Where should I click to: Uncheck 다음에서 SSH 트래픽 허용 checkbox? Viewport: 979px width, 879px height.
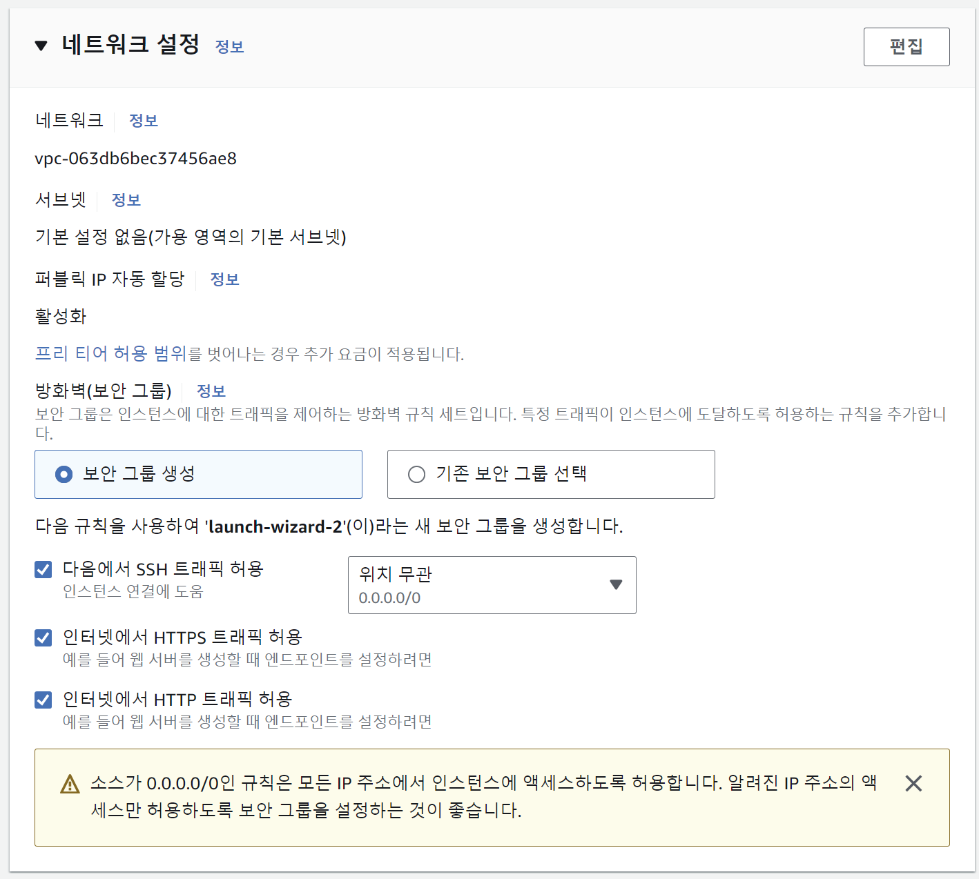point(43,569)
